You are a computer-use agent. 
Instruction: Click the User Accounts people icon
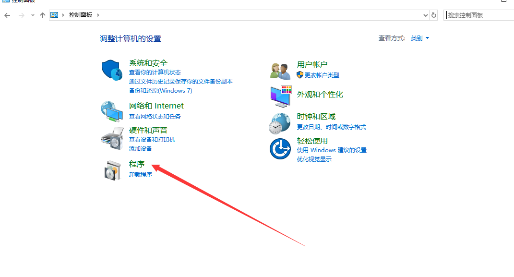(280, 71)
